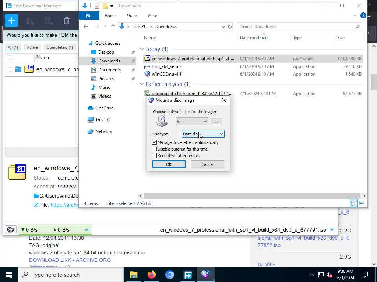The width and height of the screenshot is (377, 282).
Task: Click the FDM add download plus button
Action: click(11, 21)
